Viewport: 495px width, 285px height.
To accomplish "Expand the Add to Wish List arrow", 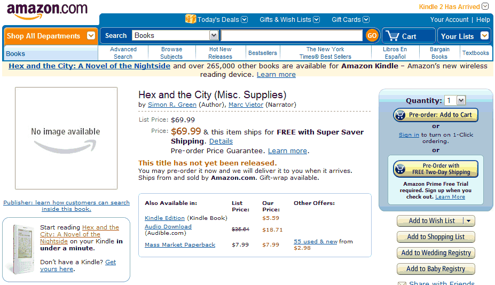I will (x=469, y=221).
